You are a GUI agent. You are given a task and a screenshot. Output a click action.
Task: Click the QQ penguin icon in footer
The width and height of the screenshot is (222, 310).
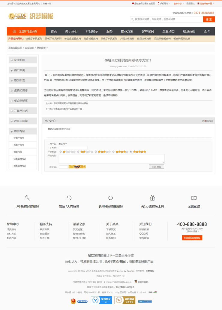[136, 282]
